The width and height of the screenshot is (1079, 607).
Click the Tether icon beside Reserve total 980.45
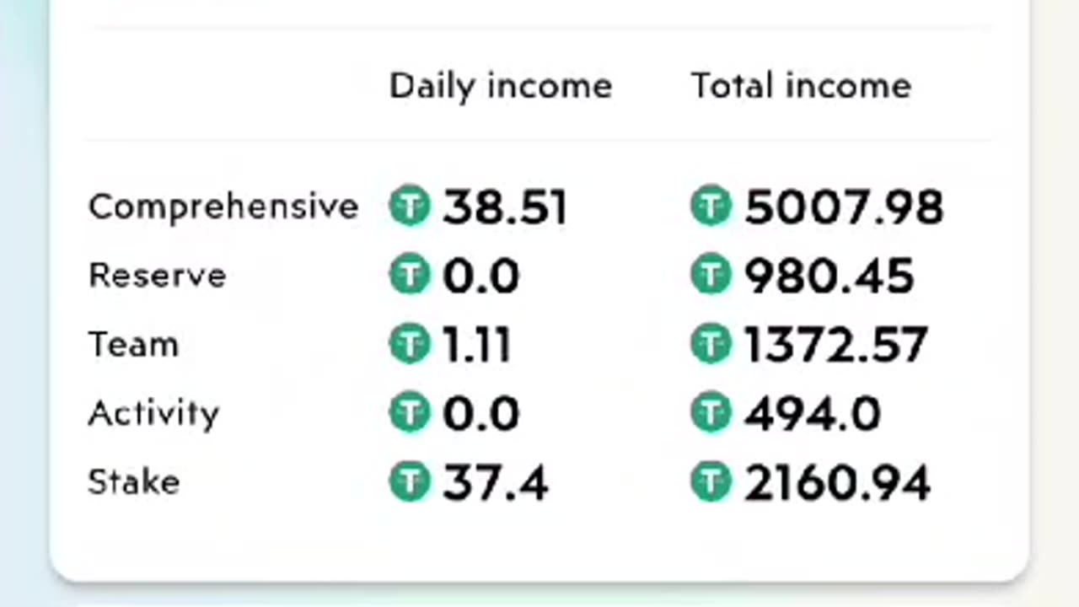(x=711, y=276)
